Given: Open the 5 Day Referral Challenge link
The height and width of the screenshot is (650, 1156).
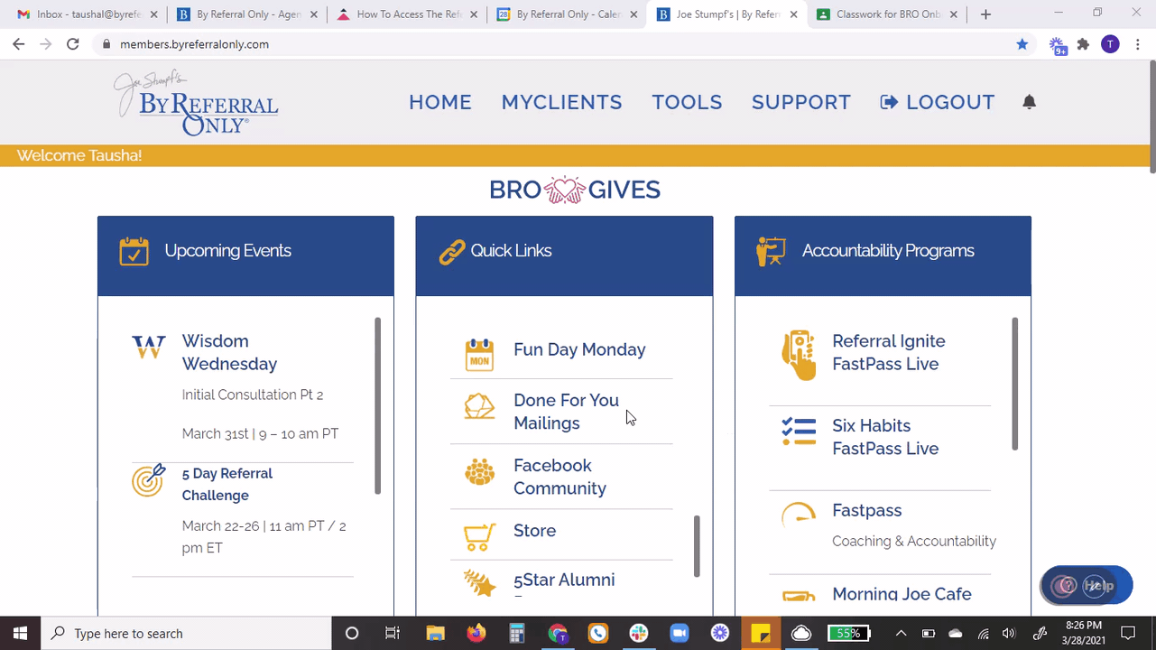Looking at the screenshot, I should coord(227,484).
